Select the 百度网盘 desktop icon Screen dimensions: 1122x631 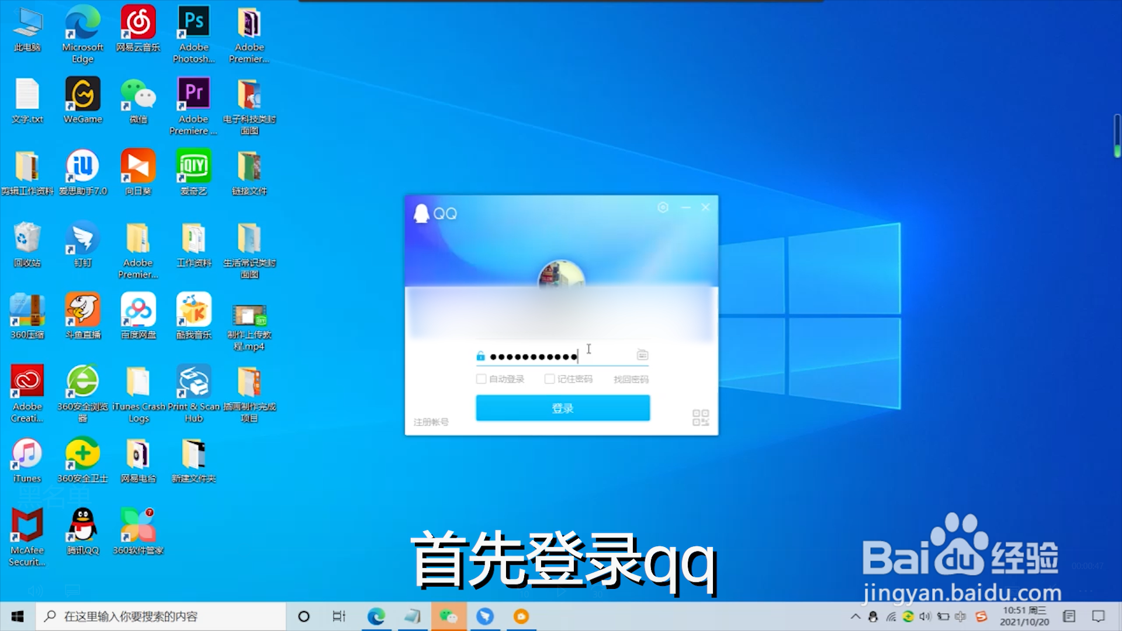pyautogui.click(x=138, y=317)
